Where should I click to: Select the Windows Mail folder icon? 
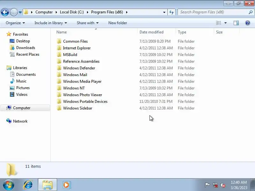(x=59, y=74)
